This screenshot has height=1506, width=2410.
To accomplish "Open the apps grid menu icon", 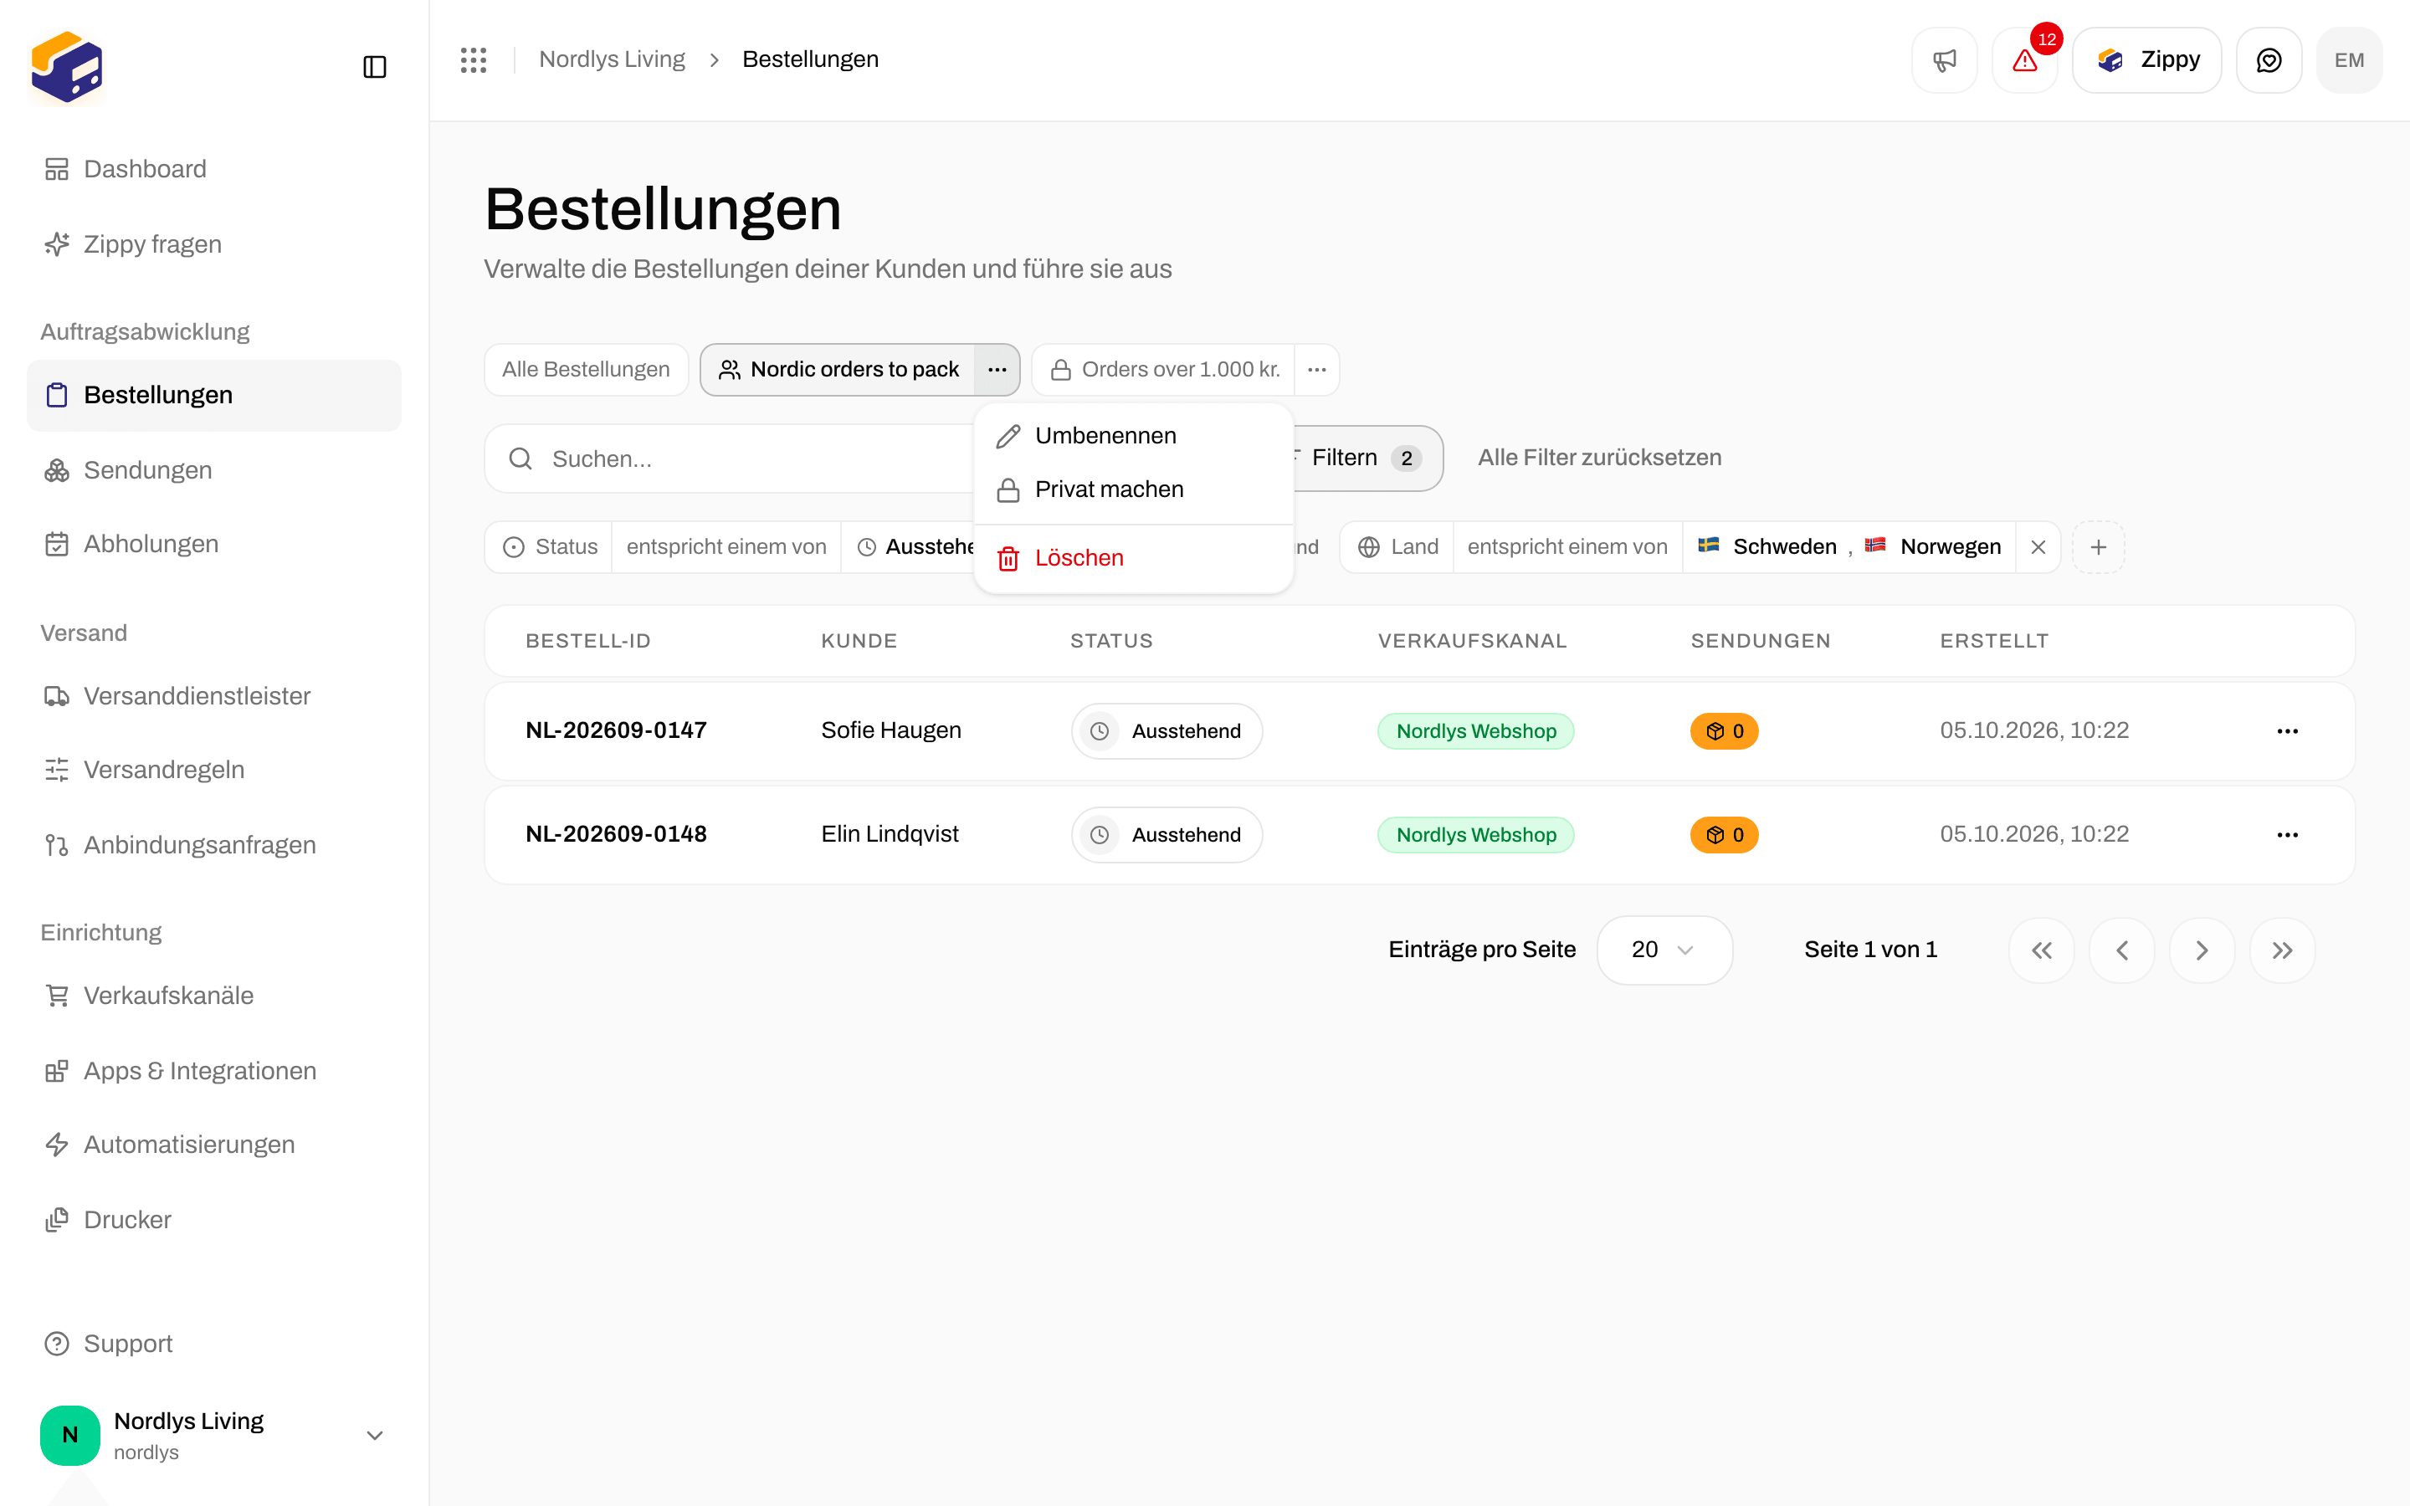I will [x=473, y=59].
